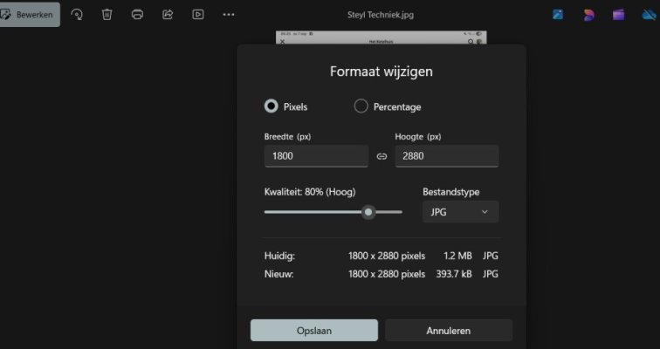This screenshot has height=349, width=660.
Task: Click the Opslaan button
Action: coord(313,331)
